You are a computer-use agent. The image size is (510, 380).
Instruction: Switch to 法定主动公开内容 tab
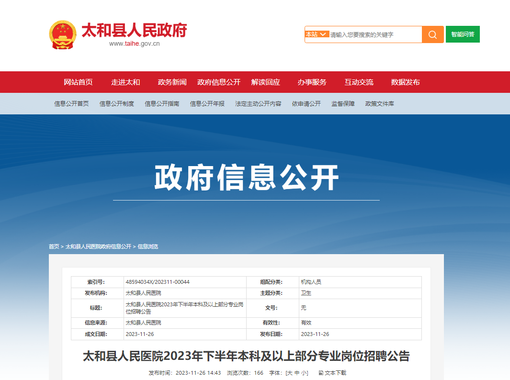coord(258,104)
